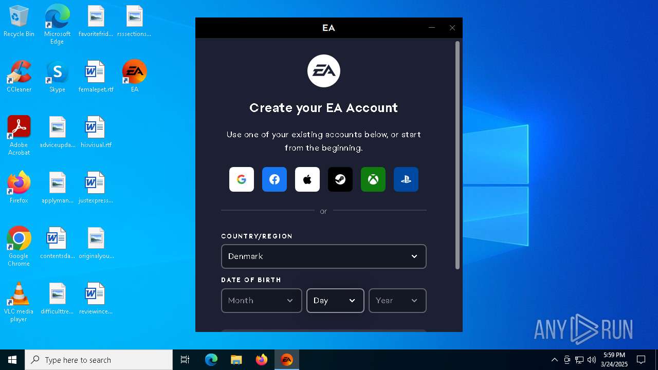Screen dimensions: 658x370
Task: Sign up with Steam account icon
Action: [340, 179]
